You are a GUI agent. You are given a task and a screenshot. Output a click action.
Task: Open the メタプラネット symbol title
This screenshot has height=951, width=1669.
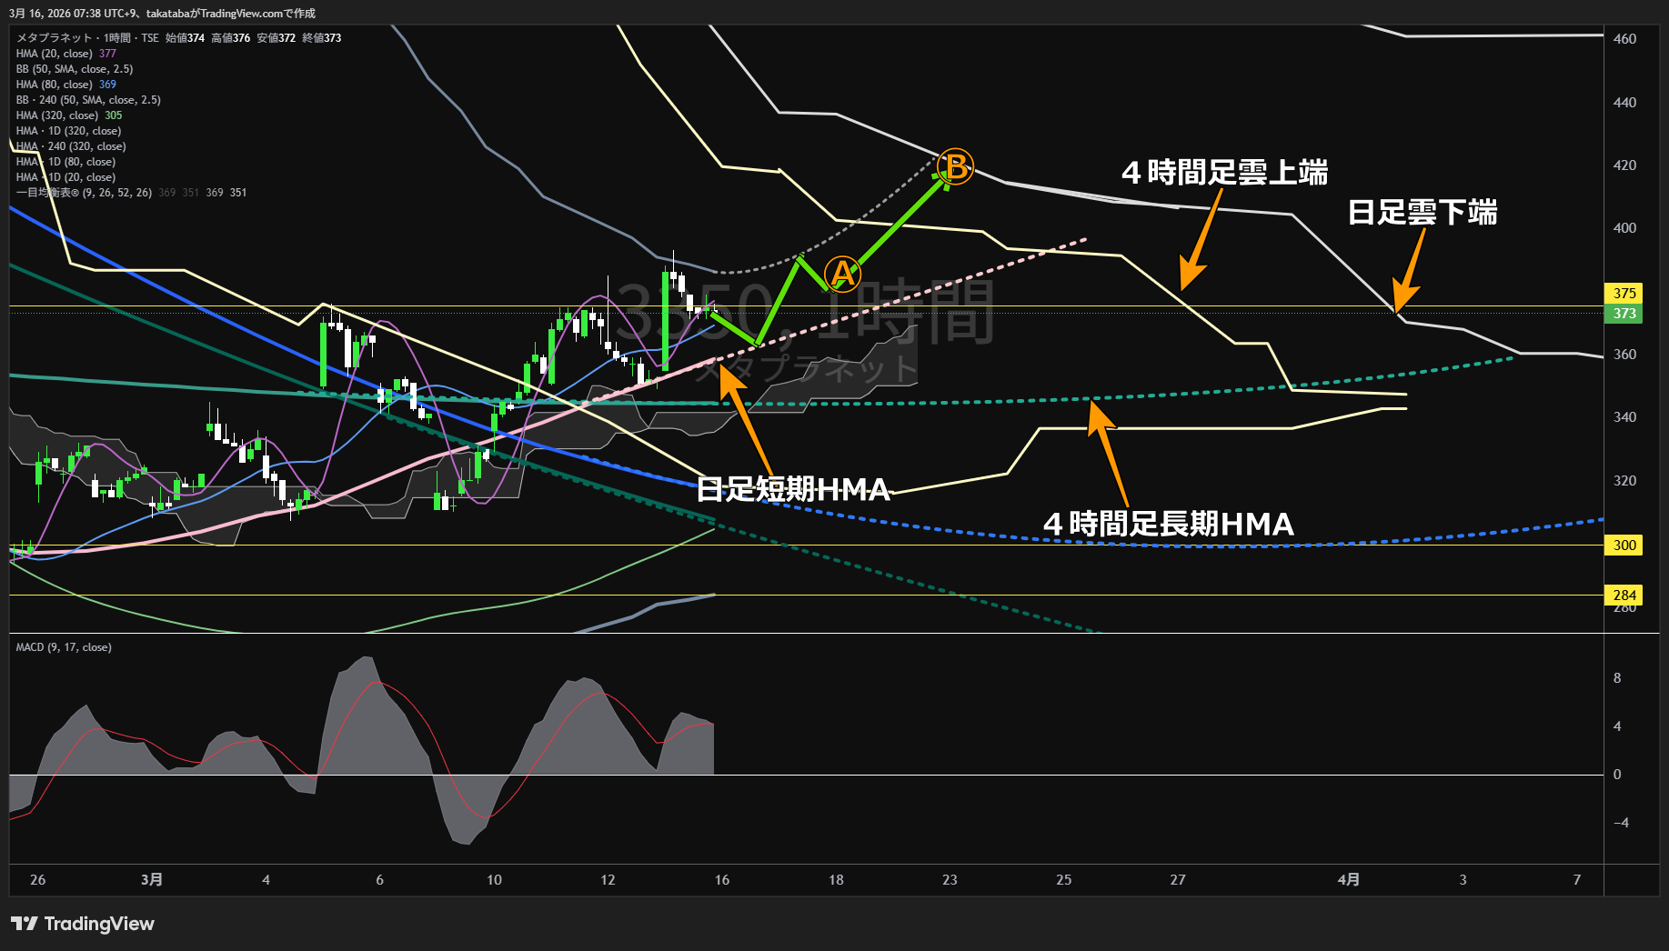pos(55,38)
